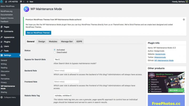Open the Users person icon
This screenshot has width=189, height=106.
2,46
